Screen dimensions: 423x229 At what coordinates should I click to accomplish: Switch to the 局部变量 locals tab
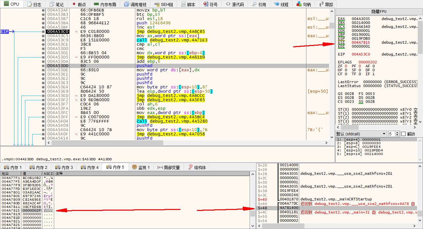point(168,167)
